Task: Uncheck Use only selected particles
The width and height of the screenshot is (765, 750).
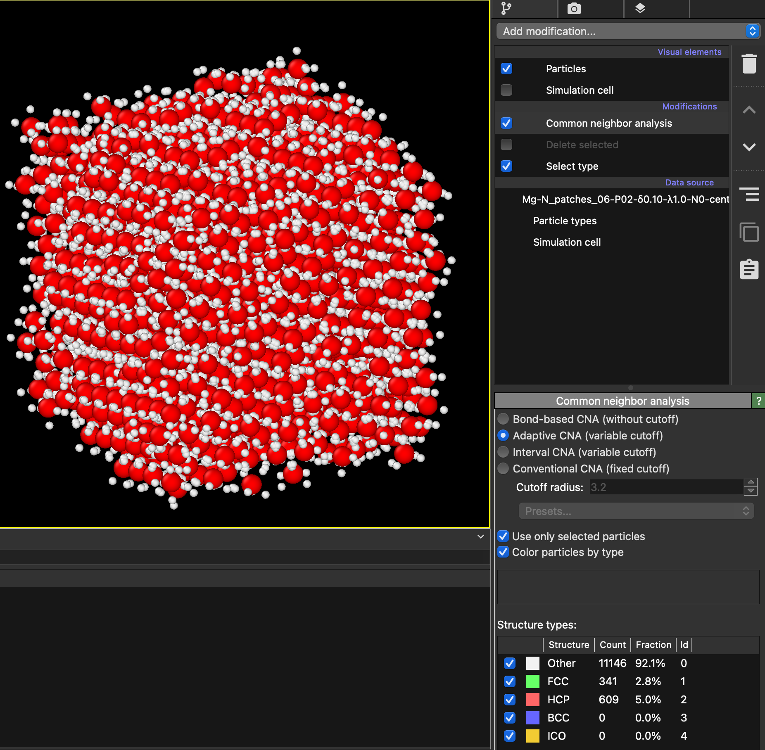Action: pyautogui.click(x=503, y=536)
